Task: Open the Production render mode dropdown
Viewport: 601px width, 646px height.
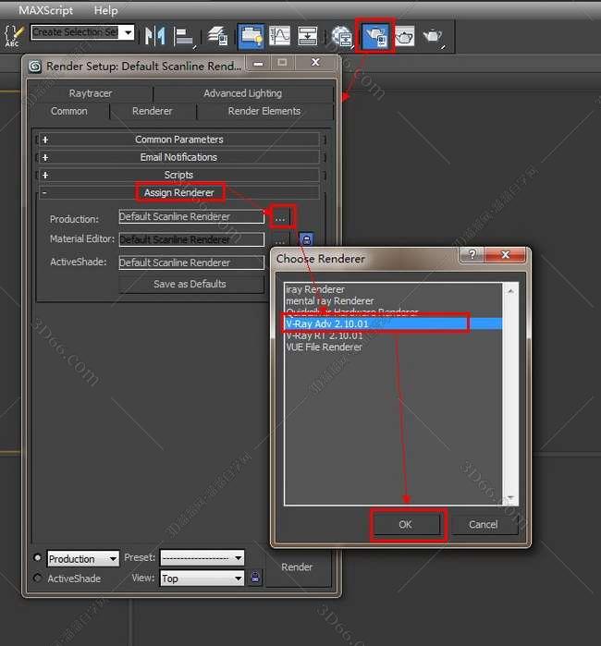Action: coord(83,559)
